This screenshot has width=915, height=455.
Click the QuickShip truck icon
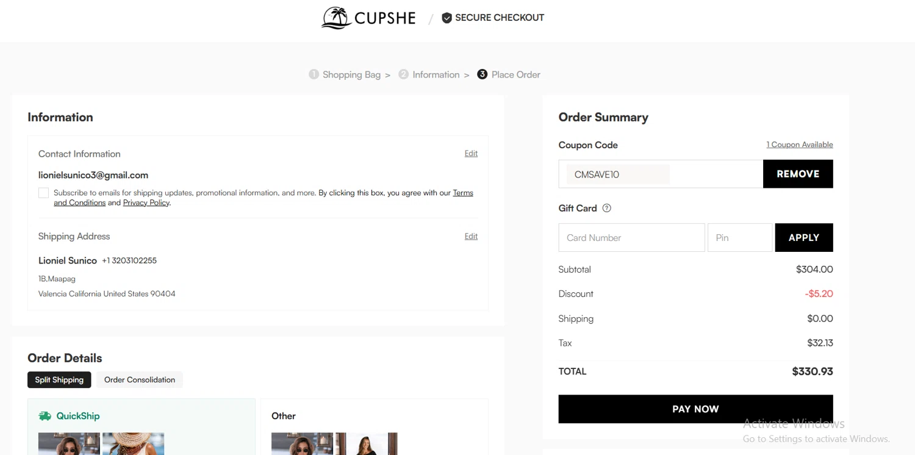click(45, 416)
